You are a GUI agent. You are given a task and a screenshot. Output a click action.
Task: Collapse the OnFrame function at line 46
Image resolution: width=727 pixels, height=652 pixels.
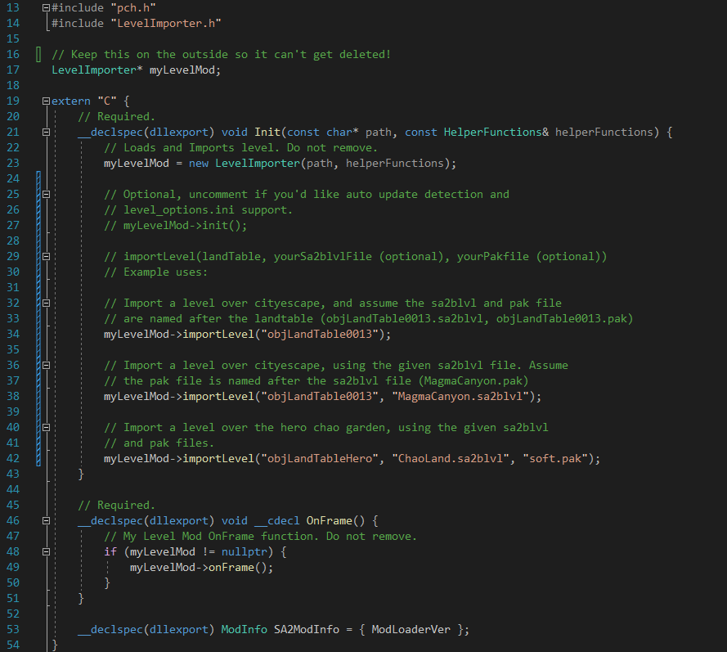click(x=46, y=521)
